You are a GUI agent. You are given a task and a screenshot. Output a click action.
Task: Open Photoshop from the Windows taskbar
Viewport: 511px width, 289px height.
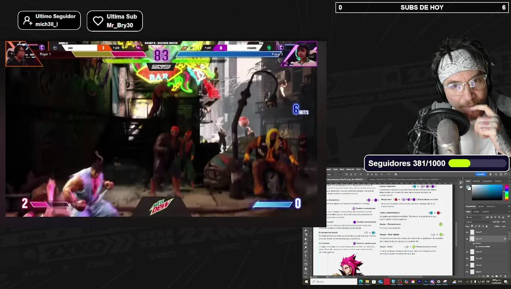(426, 281)
